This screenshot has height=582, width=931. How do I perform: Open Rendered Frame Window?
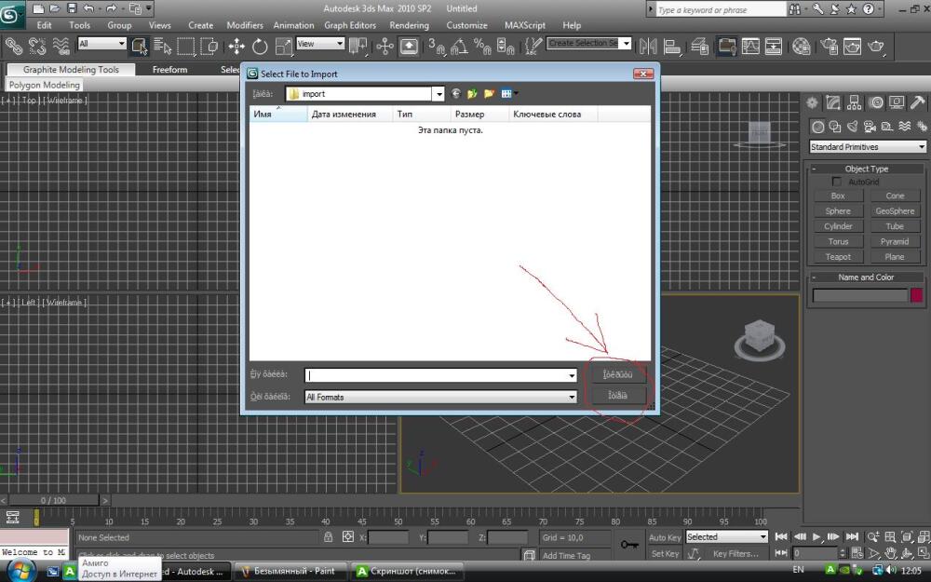852,46
